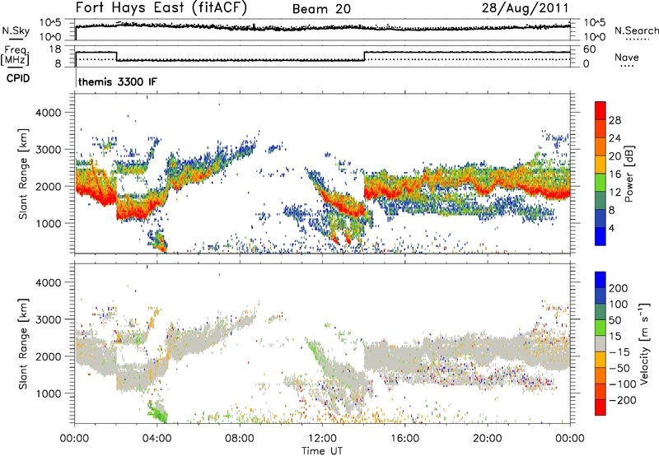Image resolution: width=659 pixels, height=456 pixels.
Task: Click the '16:00' time tick label
Action: pyautogui.click(x=404, y=439)
